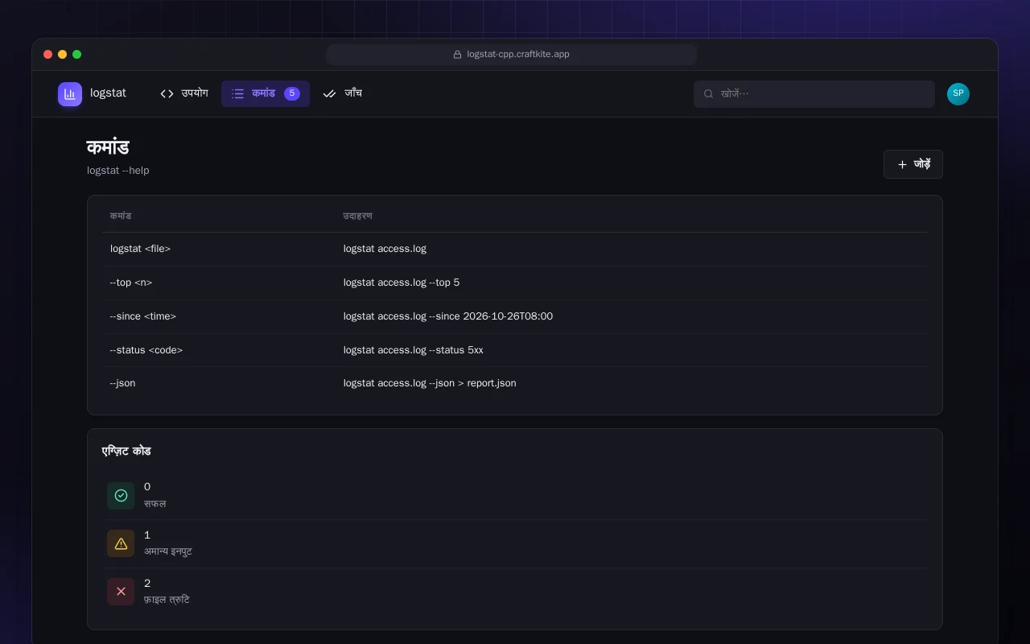Click the list icon in कमांड tab
Screen dimensions: 1030x644
coord(237,94)
